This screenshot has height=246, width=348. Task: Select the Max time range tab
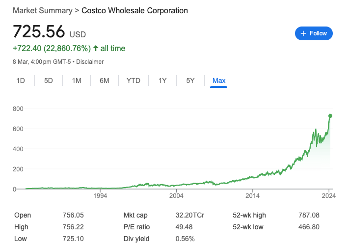(219, 81)
